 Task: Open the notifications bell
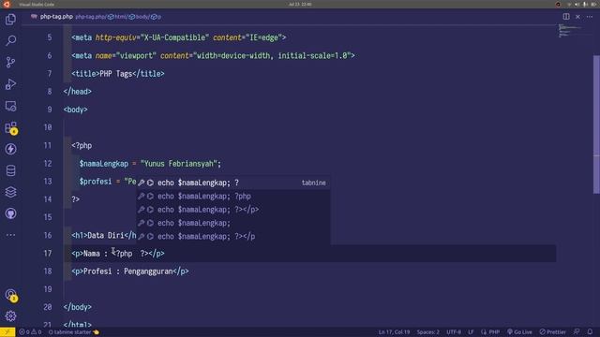click(590, 332)
